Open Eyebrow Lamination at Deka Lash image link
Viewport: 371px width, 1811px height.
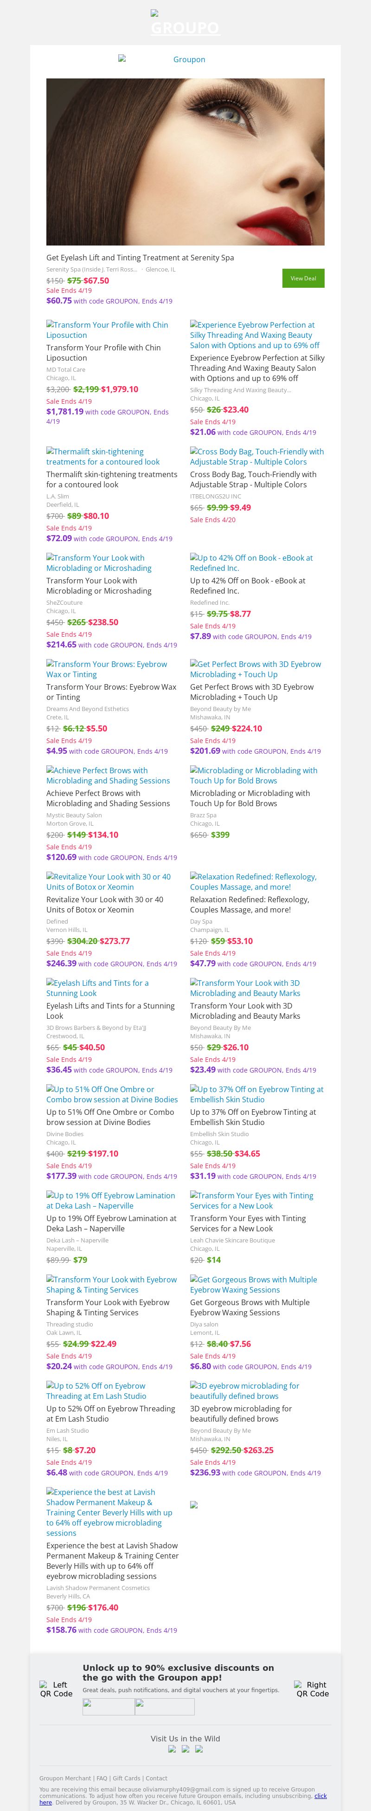(110, 1200)
